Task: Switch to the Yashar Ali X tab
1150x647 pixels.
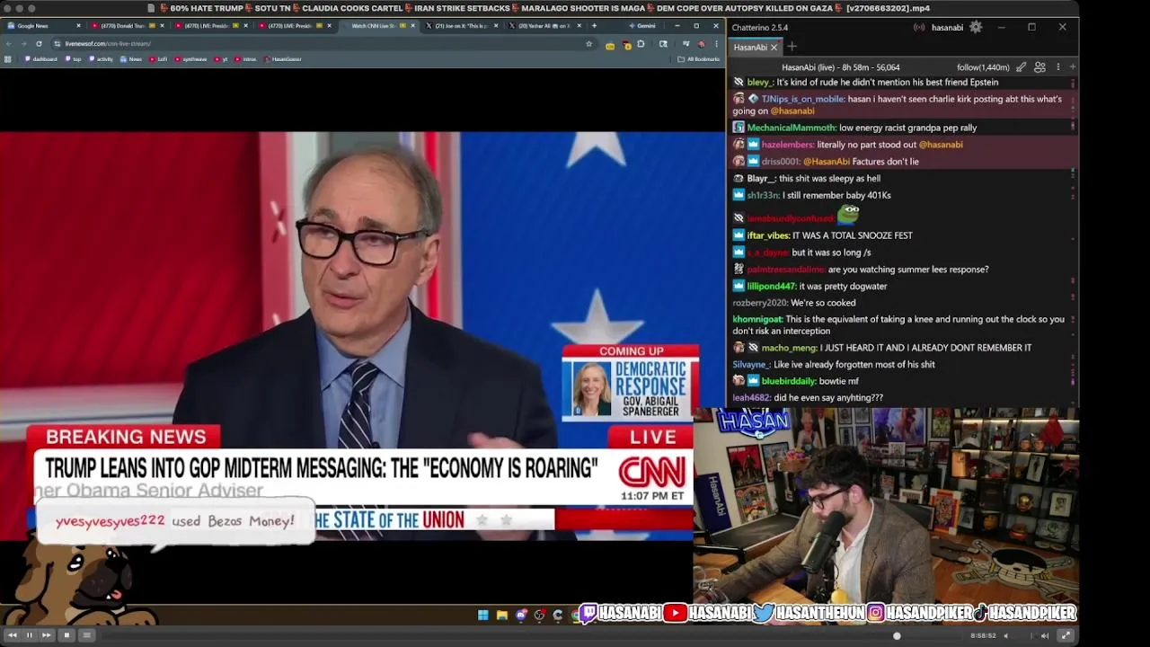Action: (546, 26)
